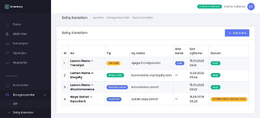Select the Lumen Home — Trendyol name
260x118 pixels.
point(82,63)
